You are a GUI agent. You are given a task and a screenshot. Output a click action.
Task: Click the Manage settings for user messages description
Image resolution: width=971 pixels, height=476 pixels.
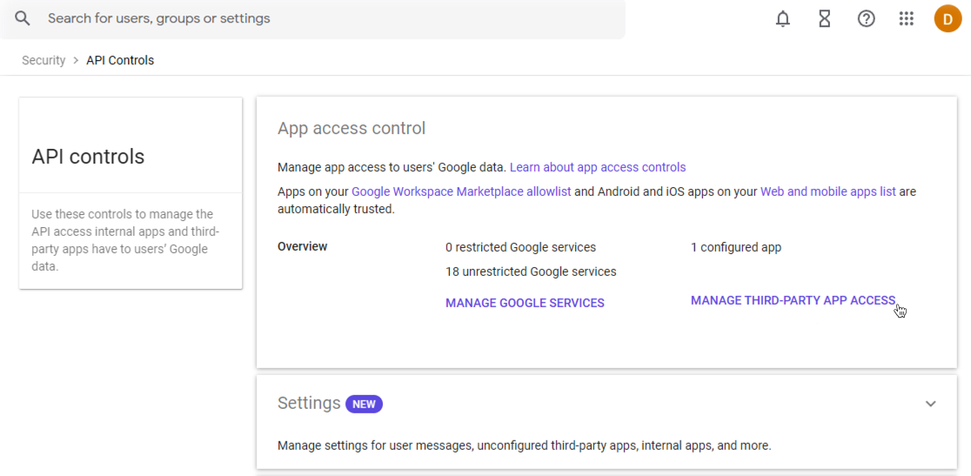coord(525,446)
